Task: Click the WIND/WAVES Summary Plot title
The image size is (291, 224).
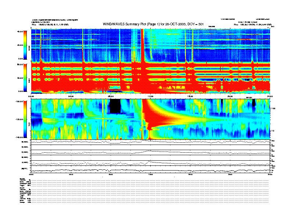Action: pyautogui.click(x=153, y=24)
